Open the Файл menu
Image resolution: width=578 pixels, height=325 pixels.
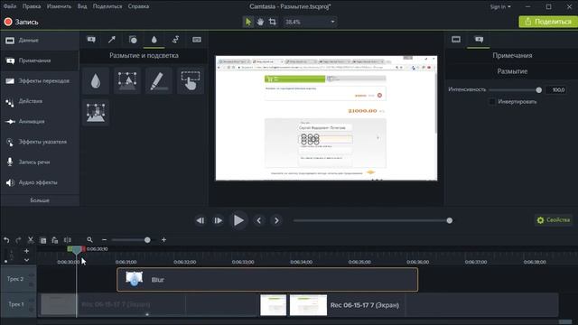[x=10, y=6]
